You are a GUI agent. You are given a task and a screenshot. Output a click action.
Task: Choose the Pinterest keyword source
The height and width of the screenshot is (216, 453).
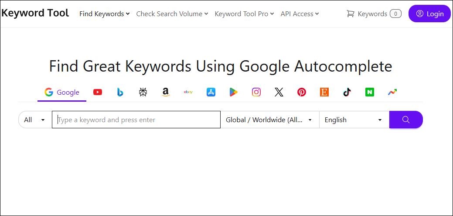click(x=302, y=92)
